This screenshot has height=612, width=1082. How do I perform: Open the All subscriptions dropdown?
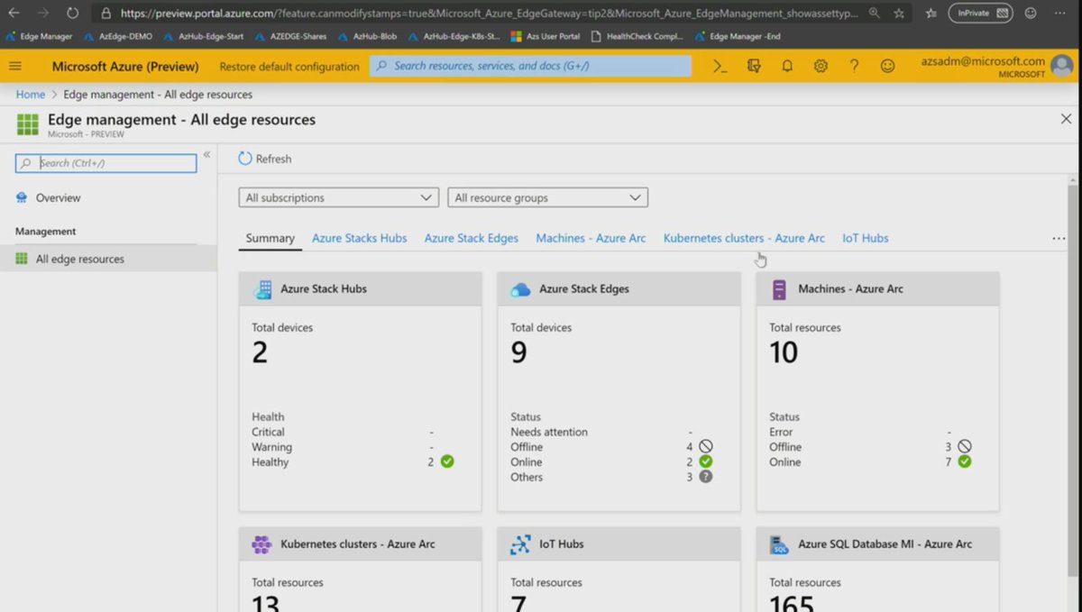338,197
